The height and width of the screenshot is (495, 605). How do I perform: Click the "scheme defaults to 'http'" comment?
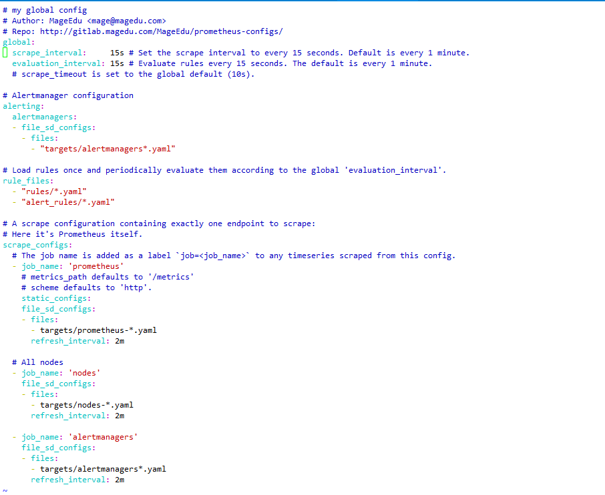[x=86, y=288]
